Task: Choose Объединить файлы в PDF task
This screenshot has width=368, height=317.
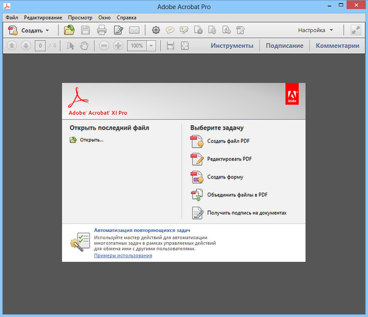Action: [237, 195]
